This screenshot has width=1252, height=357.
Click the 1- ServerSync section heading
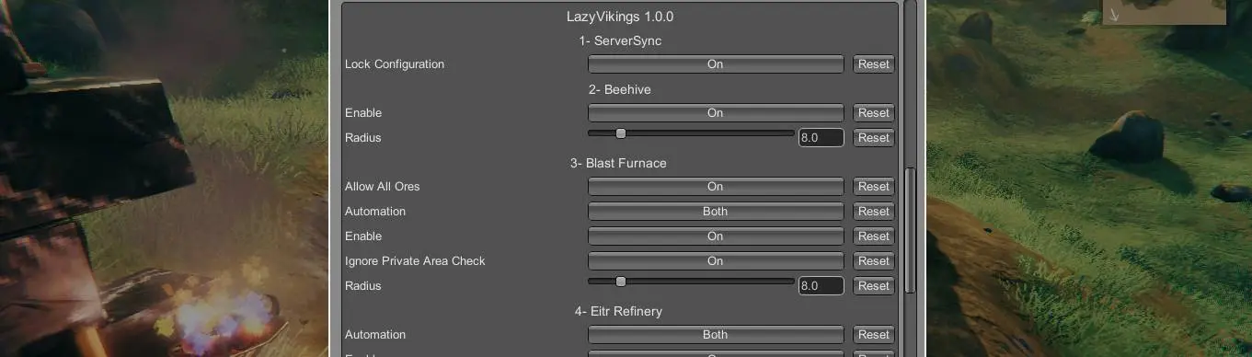pyautogui.click(x=620, y=40)
